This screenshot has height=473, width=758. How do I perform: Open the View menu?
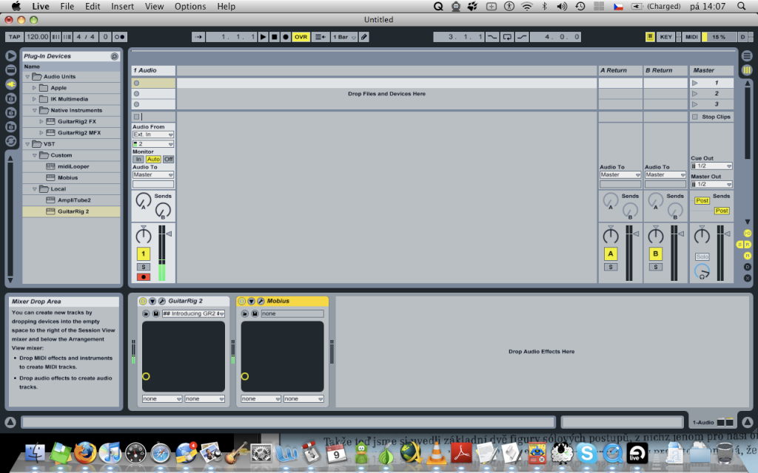(x=154, y=6)
